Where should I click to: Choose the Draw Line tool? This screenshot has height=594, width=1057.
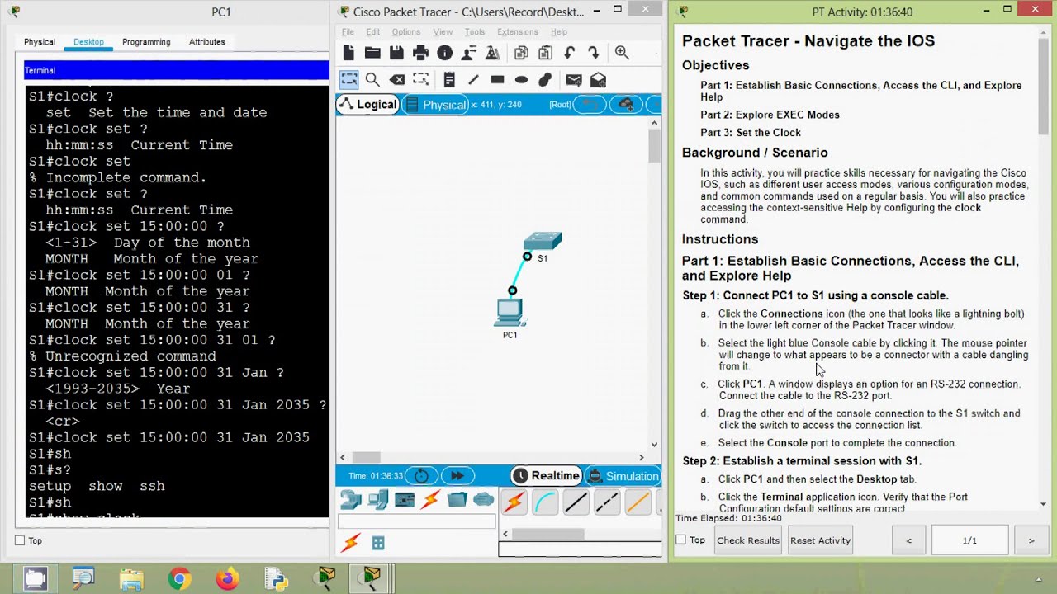click(473, 79)
